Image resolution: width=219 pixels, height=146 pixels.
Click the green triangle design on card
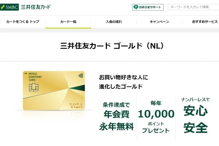tap(77, 88)
